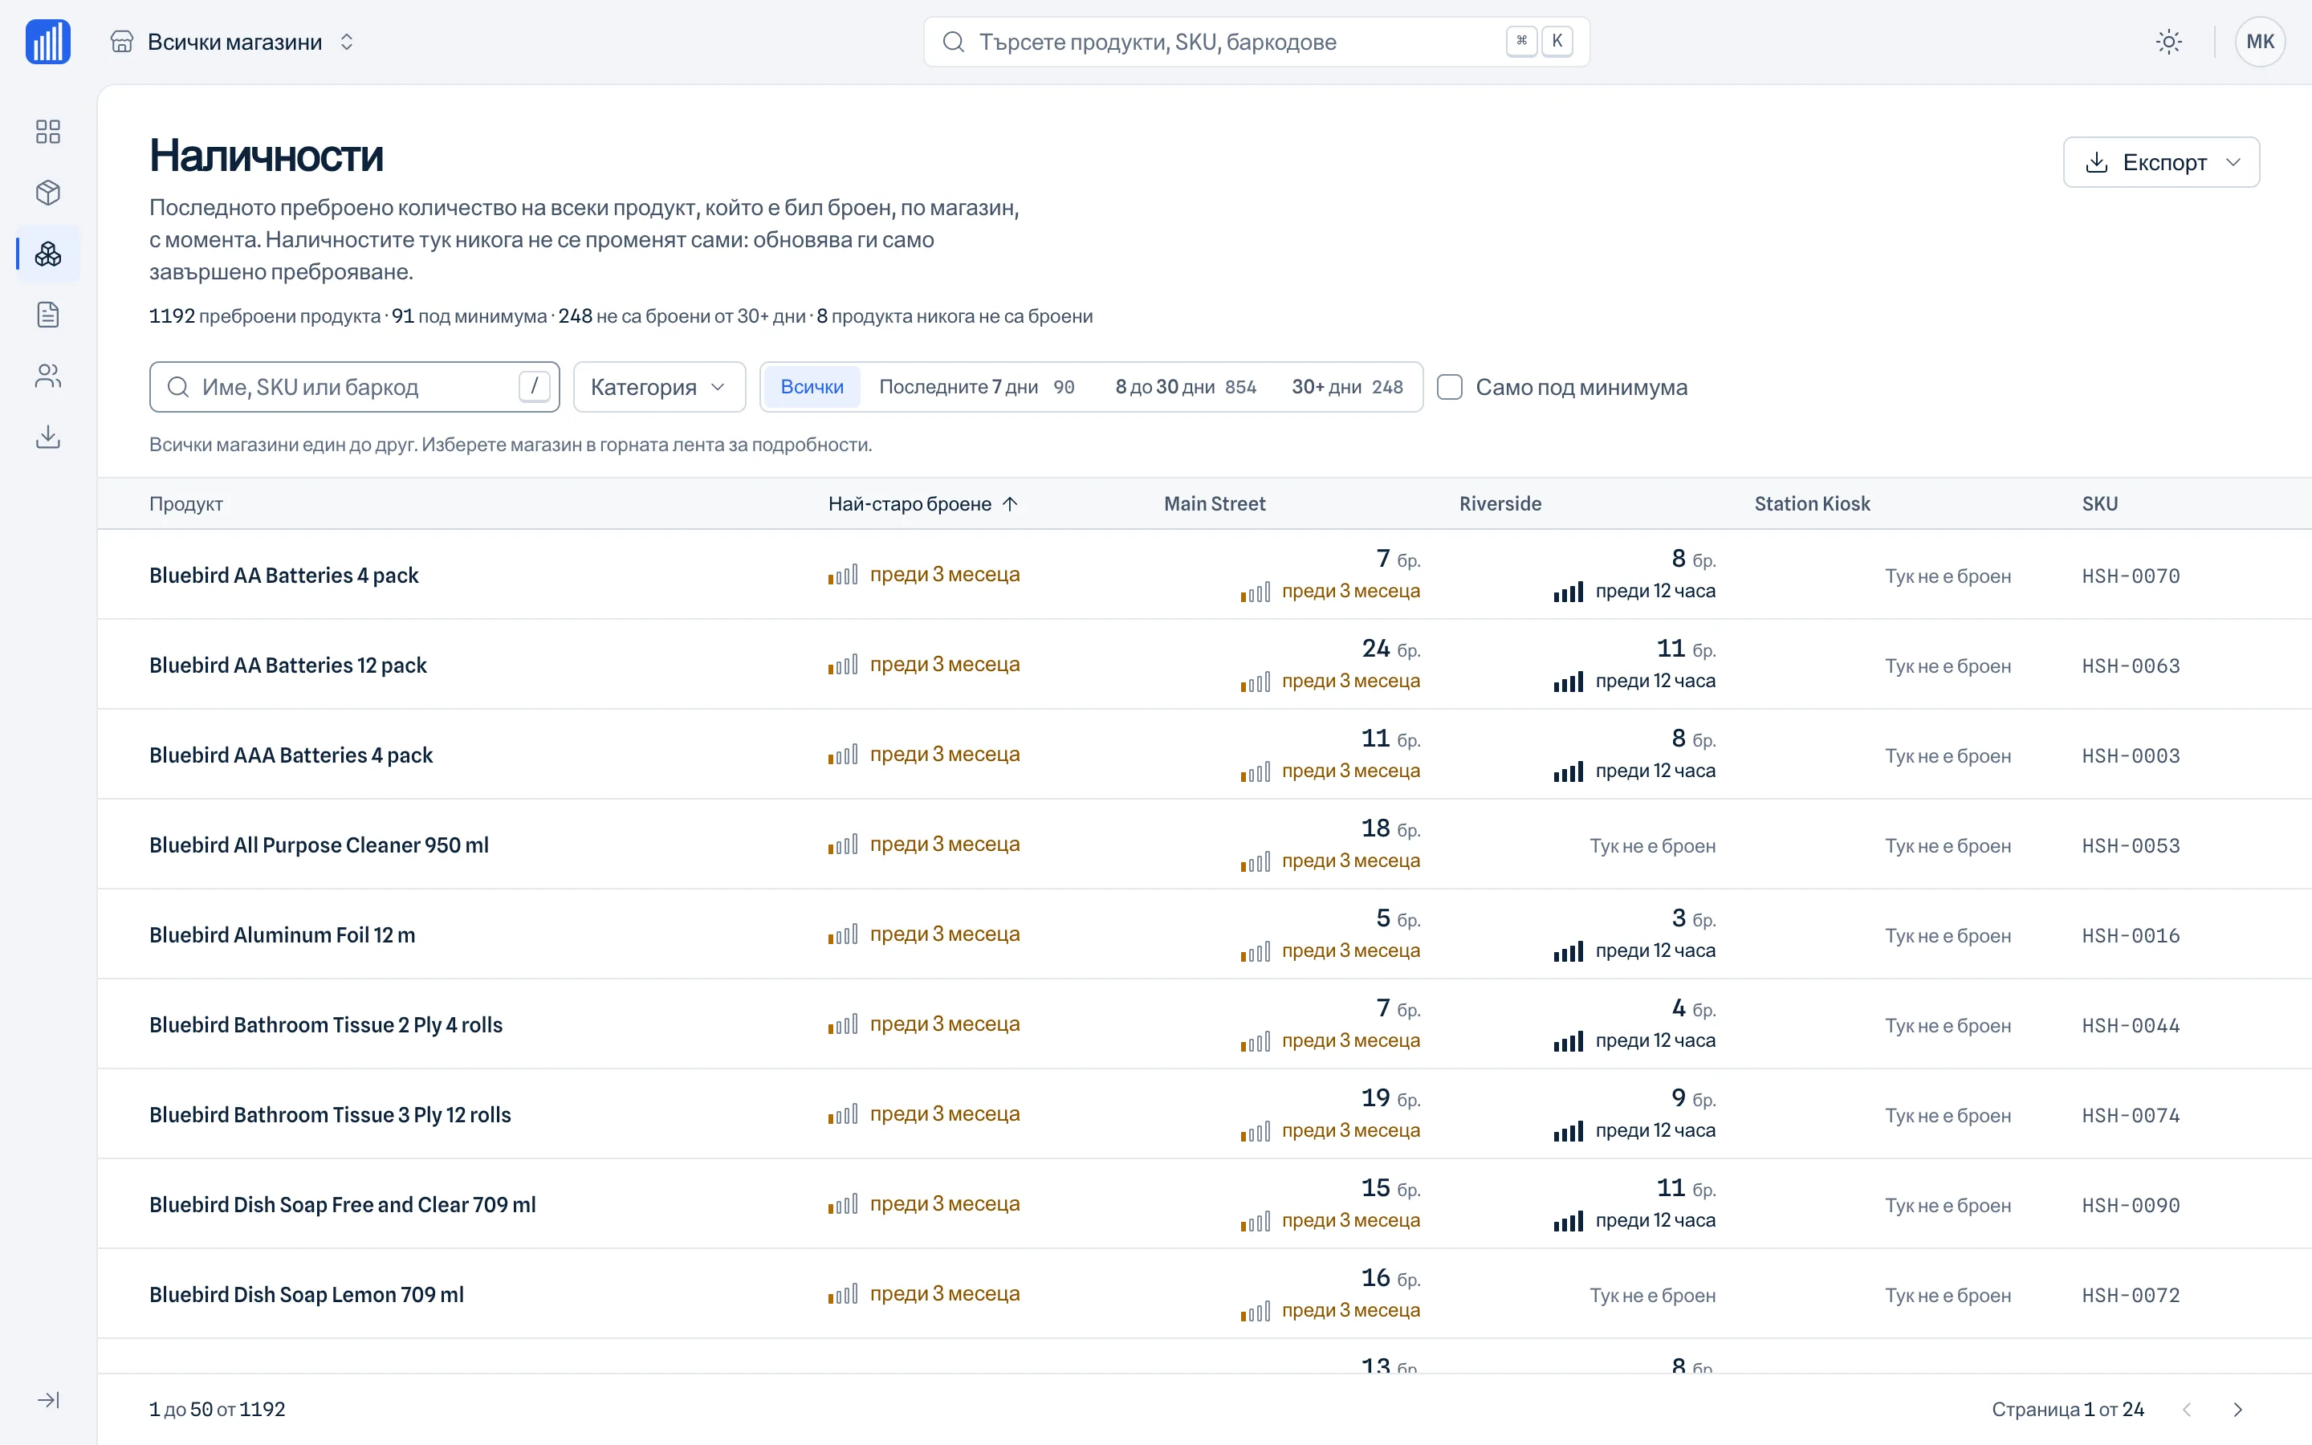Open the Всички магазини store selector
Image resolution: width=2312 pixels, height=1445 pixels.
[232, 42]
